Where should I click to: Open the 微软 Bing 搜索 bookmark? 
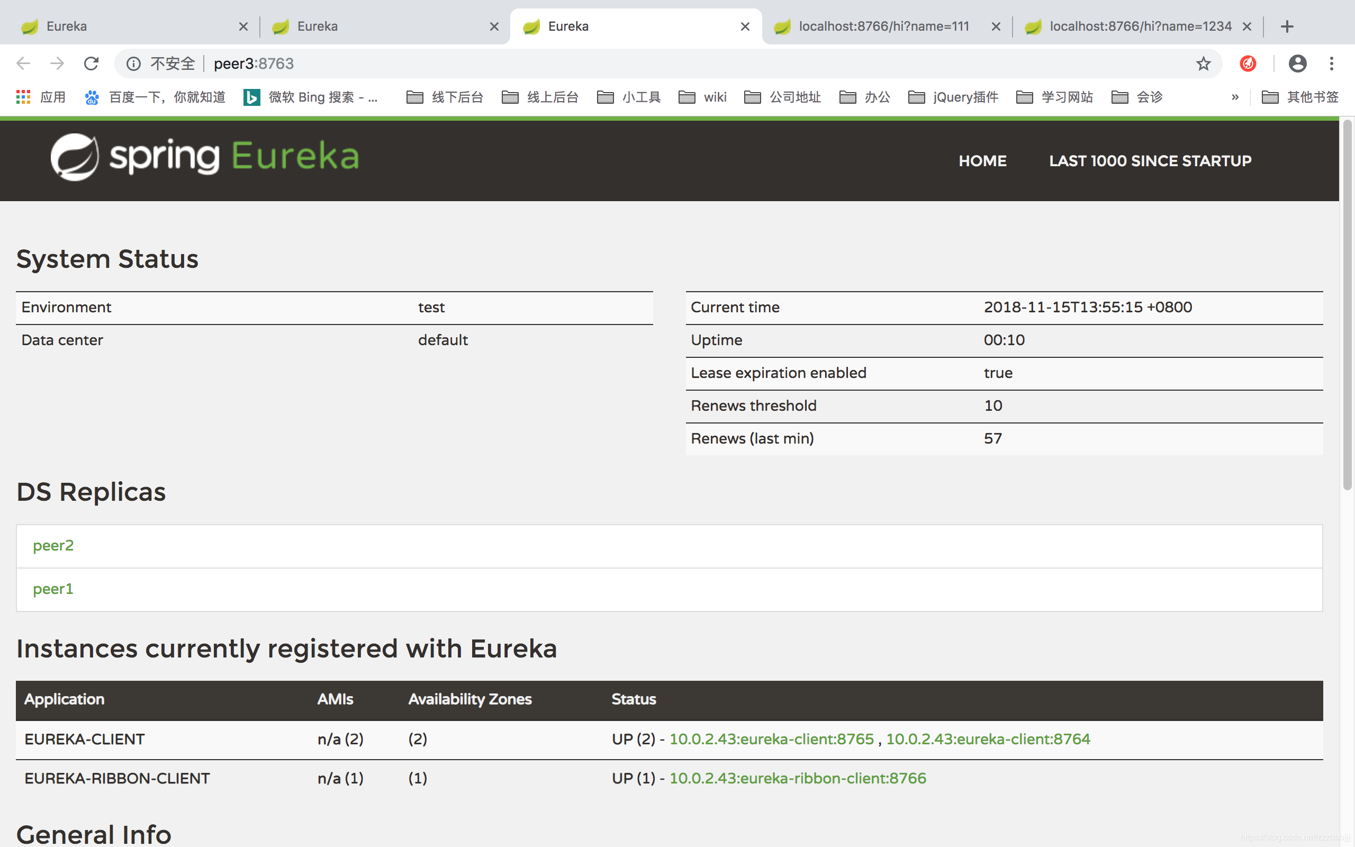(x=311, y=97)
